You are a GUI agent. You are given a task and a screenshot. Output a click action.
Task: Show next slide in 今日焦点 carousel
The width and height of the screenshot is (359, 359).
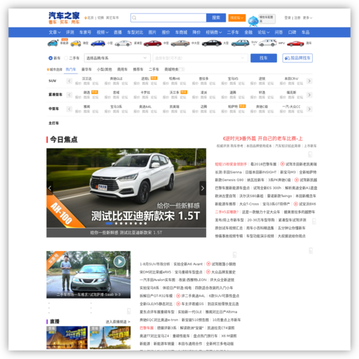[203, 188]
